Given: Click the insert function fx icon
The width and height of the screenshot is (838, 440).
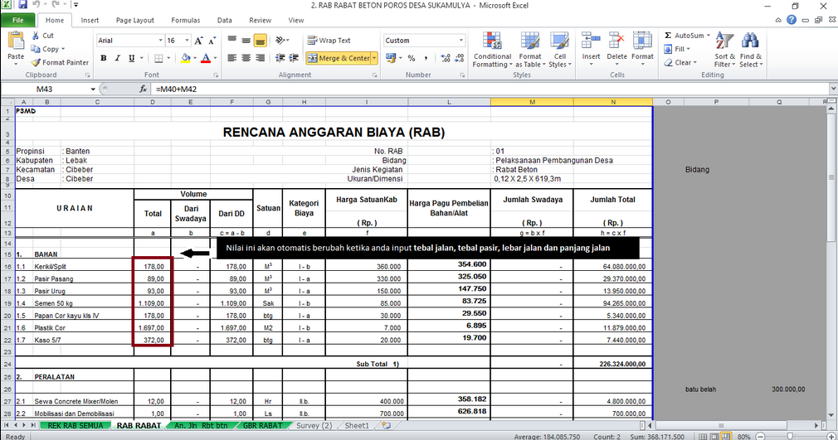Looking at the screenshot, I should pyautogui.click(x=144, y=89).
